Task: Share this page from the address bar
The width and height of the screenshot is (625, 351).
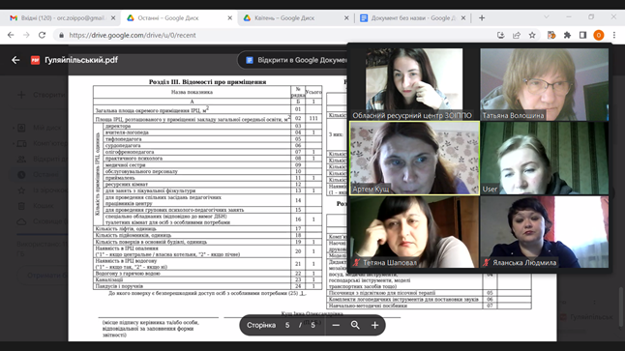Action: click(517, 35)
